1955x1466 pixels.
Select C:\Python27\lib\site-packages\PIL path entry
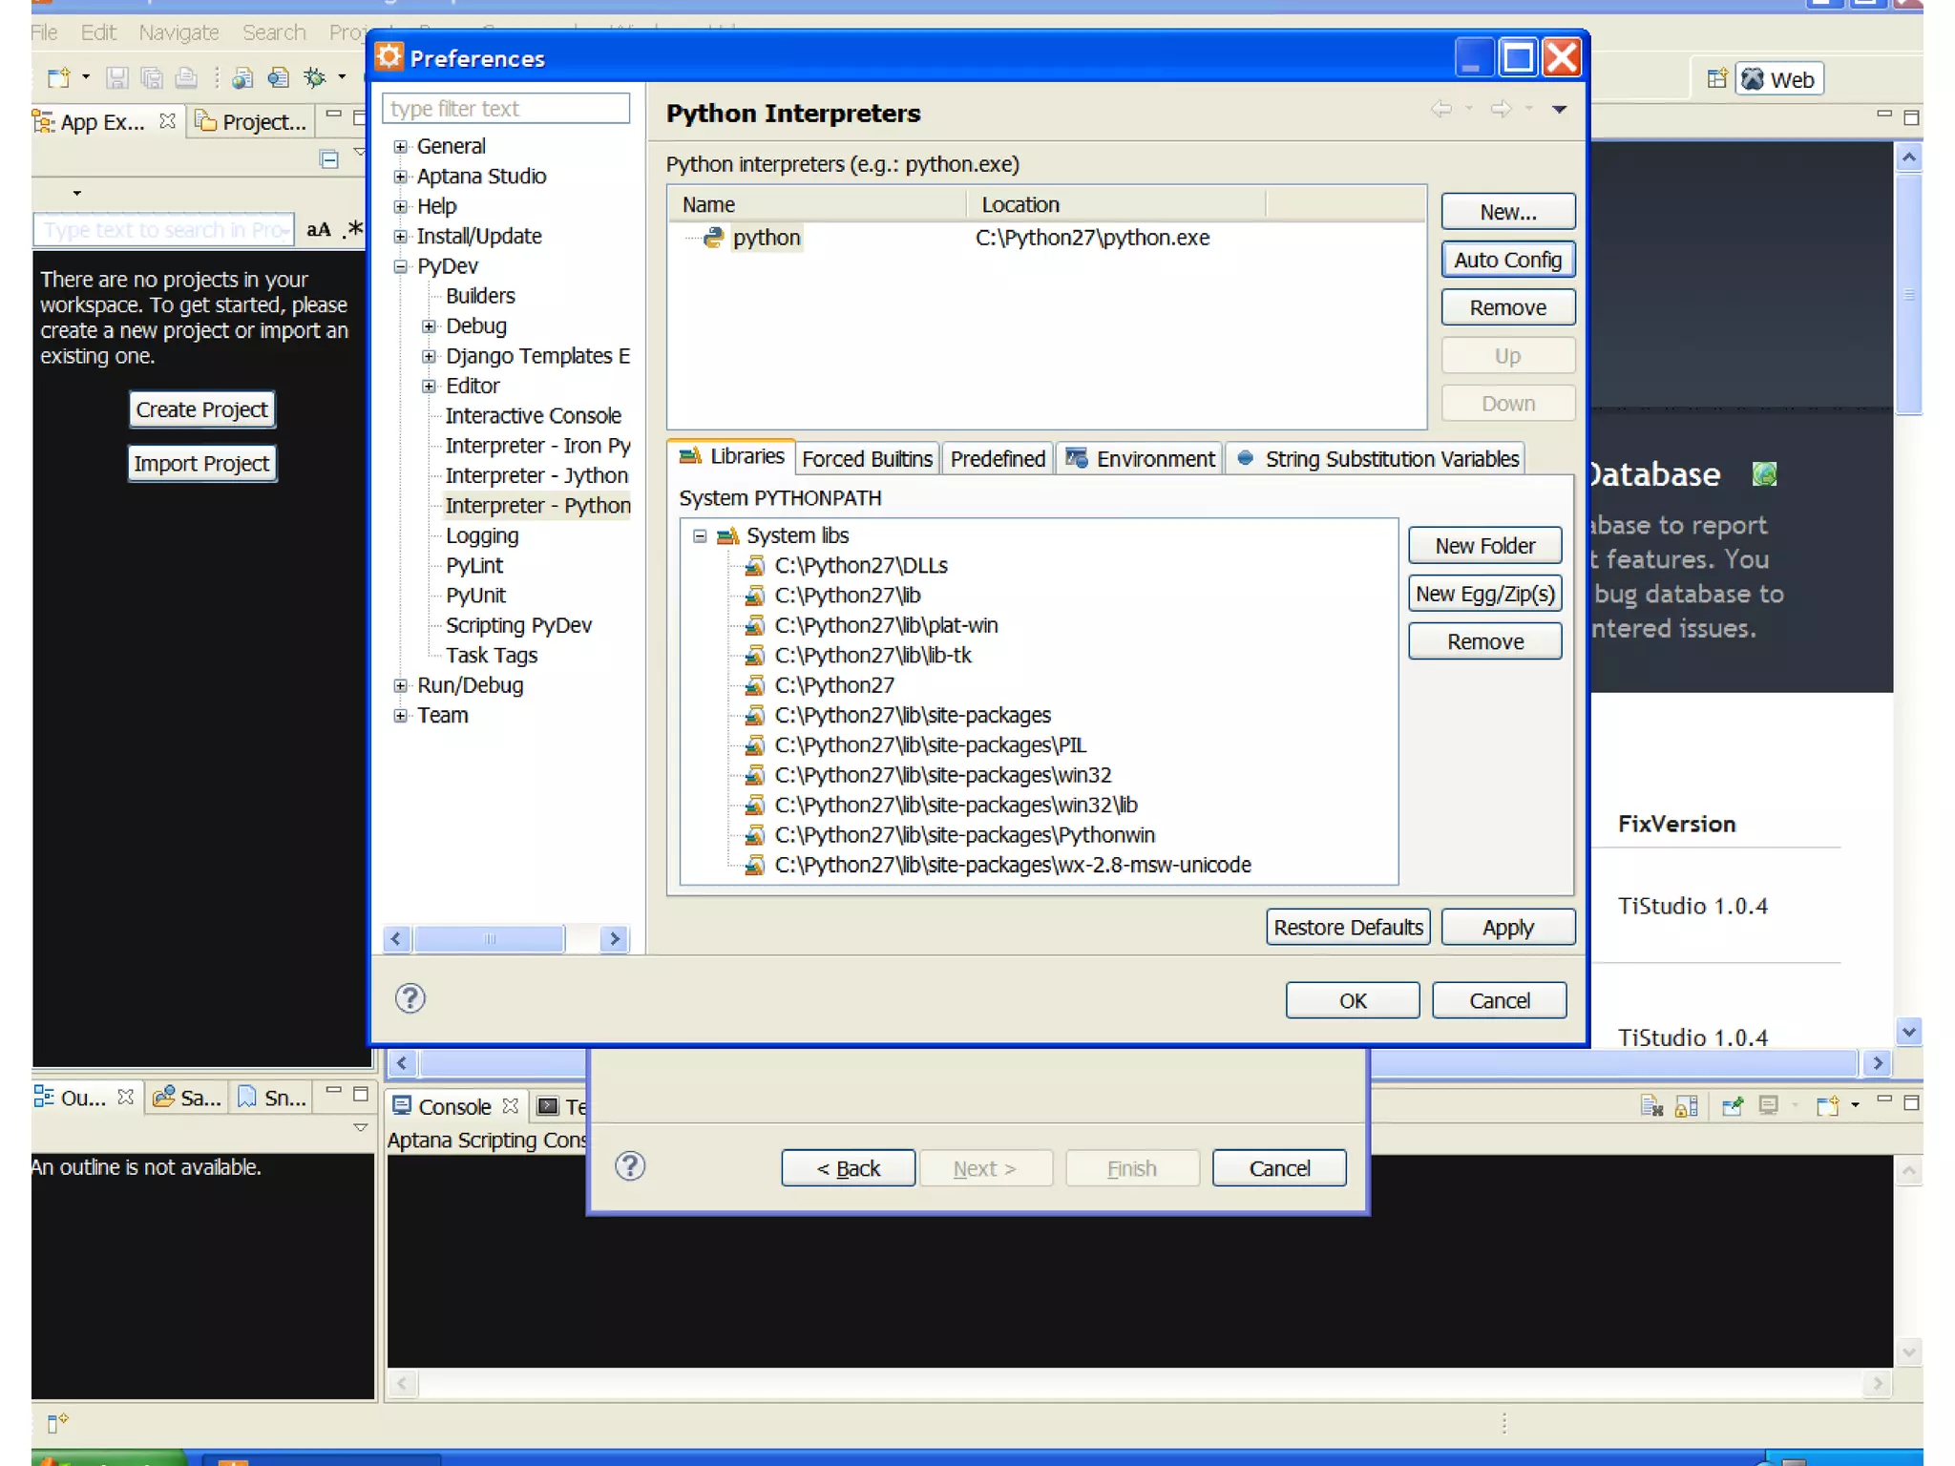point(930,744)
